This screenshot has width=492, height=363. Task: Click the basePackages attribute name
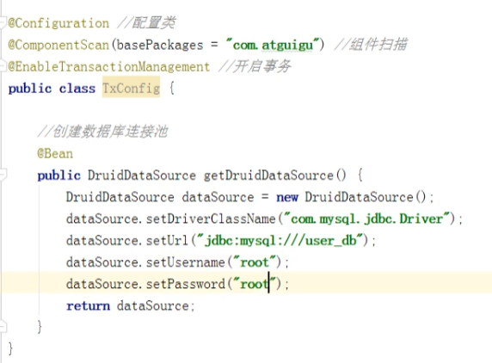click(160, 46)
